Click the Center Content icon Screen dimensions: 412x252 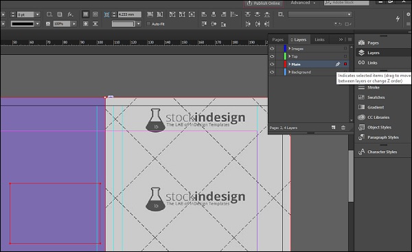[x=192, y=14]
